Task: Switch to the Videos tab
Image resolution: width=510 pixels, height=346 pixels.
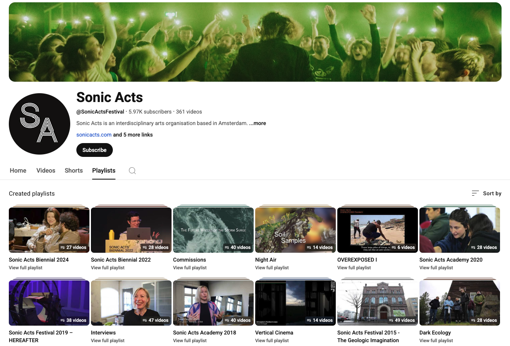Action: click(x=46, y=171)
